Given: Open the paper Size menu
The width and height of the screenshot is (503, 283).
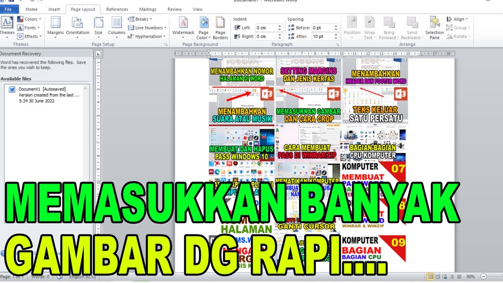Looking at the screenshot, I should point(98,28).
